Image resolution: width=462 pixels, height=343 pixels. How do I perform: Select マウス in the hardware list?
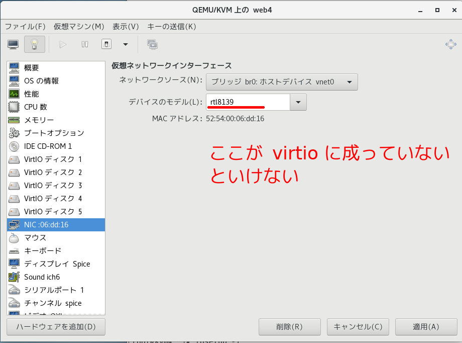point(56,237)
